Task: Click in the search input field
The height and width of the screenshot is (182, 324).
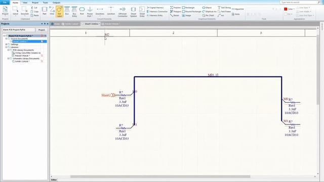Action: (x=299, y=2)
